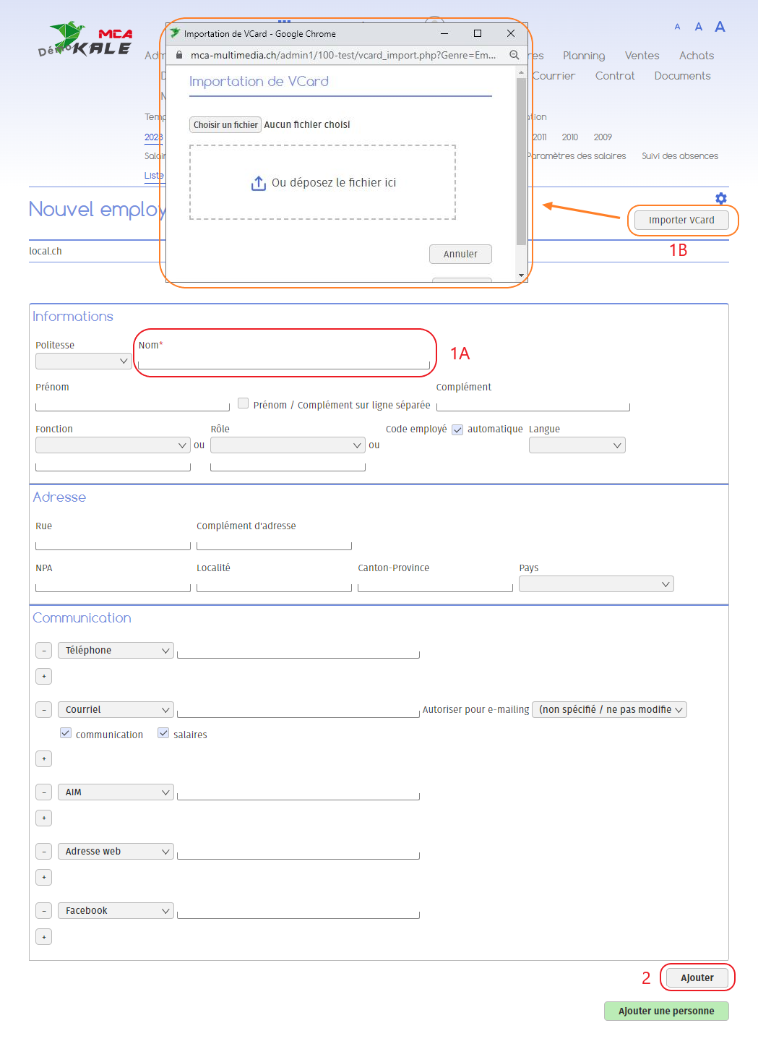Image resolution: width=758 pixels, height=1044 pixels.
Task: Click into the Nom input field
Action: 283,362
